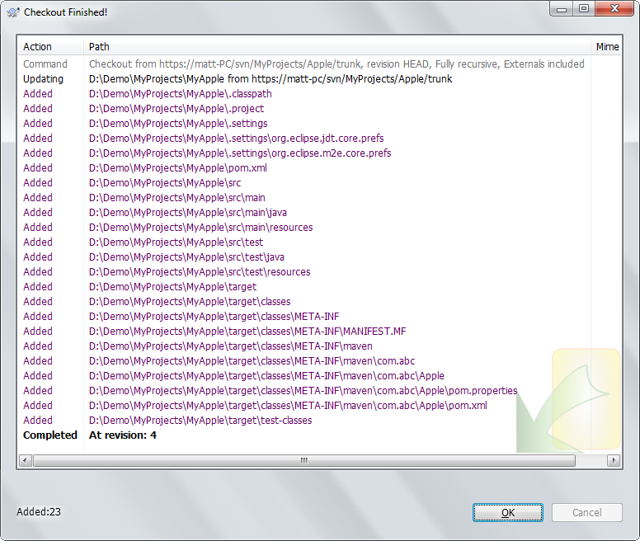The height and width of the screenshot is (541, 640).
Task: Click the Mime column header
Action: [x=607, y=47]
